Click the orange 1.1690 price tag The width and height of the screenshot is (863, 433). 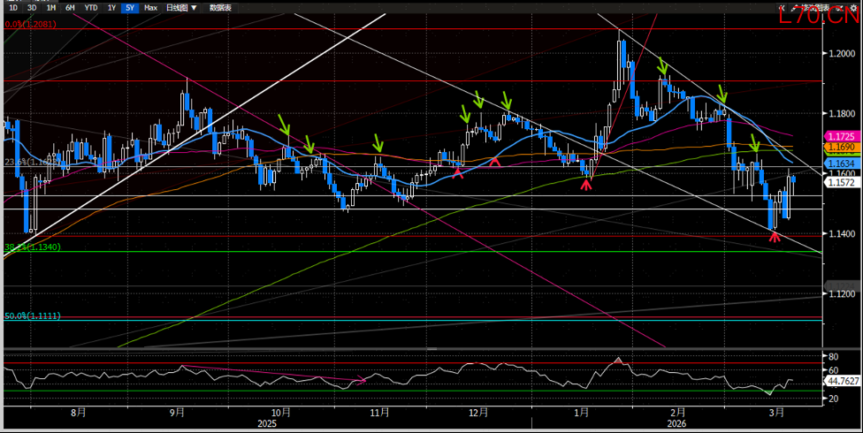point(838,146)
